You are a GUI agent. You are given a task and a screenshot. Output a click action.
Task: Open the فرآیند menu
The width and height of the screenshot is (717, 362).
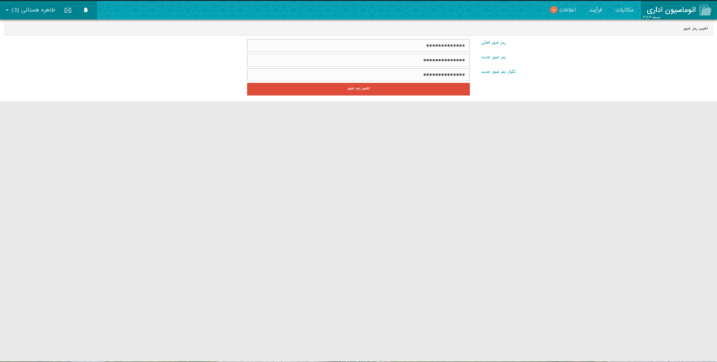(x=595, y=10)
